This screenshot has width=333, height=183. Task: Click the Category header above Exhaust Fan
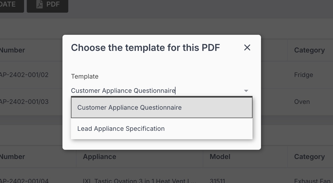[x=309, y=157]
